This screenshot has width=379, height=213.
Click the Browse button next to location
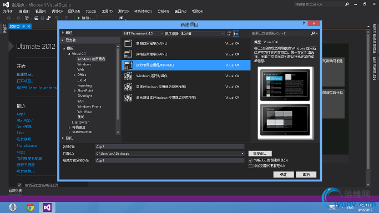point(260,154)
